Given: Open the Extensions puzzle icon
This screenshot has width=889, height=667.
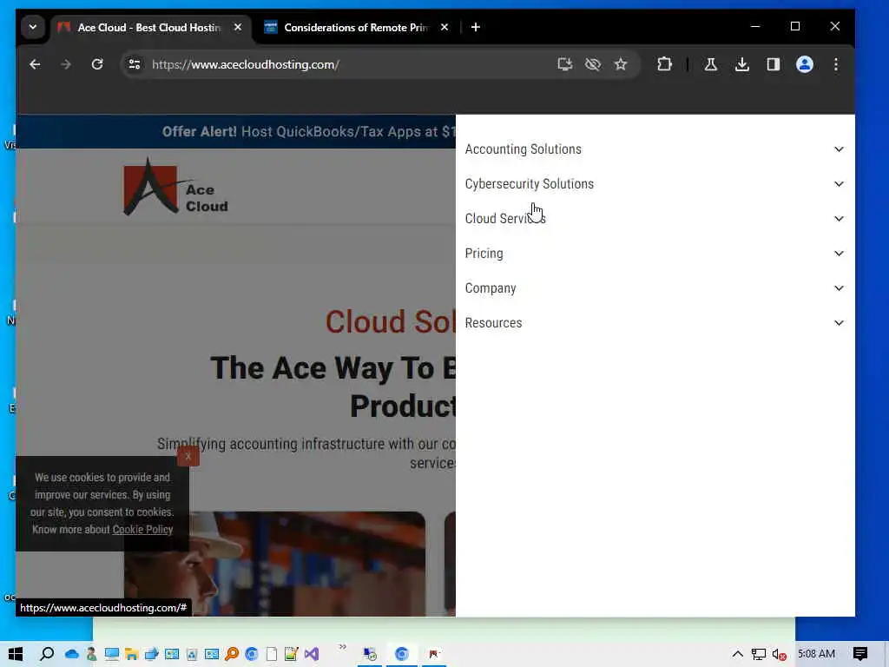Looking at the screenshot, I should 664,64.
